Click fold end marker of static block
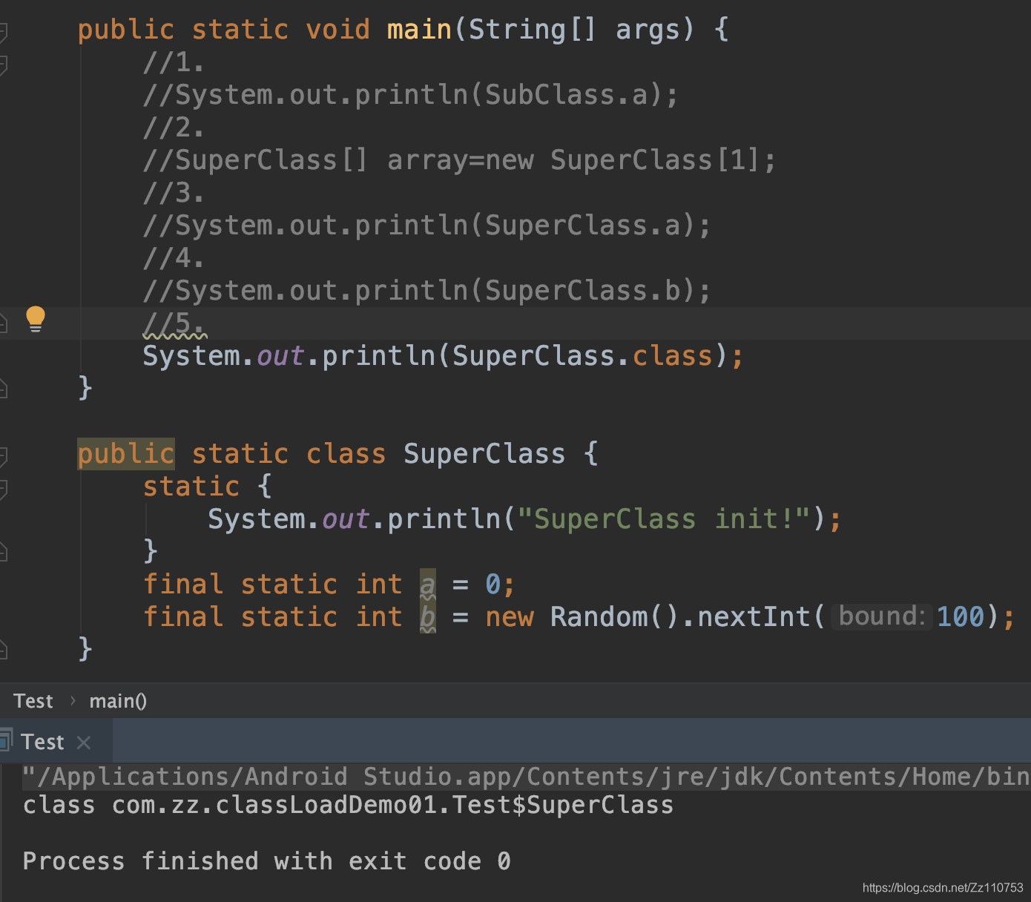1031x902 pixels. coord(3,551)
